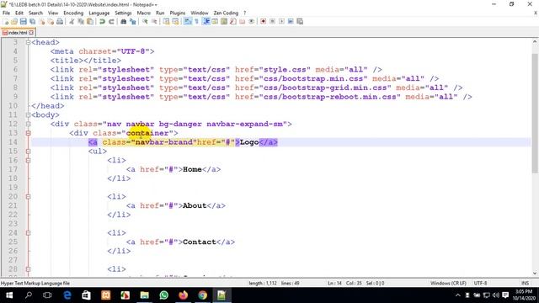
Task: Collapse the li fold marker on line 28
Action: coord(28,269)
